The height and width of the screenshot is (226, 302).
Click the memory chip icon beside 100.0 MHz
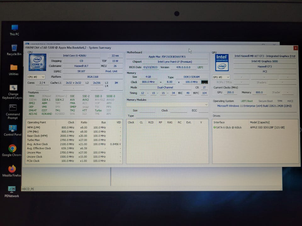click(204, 82)
